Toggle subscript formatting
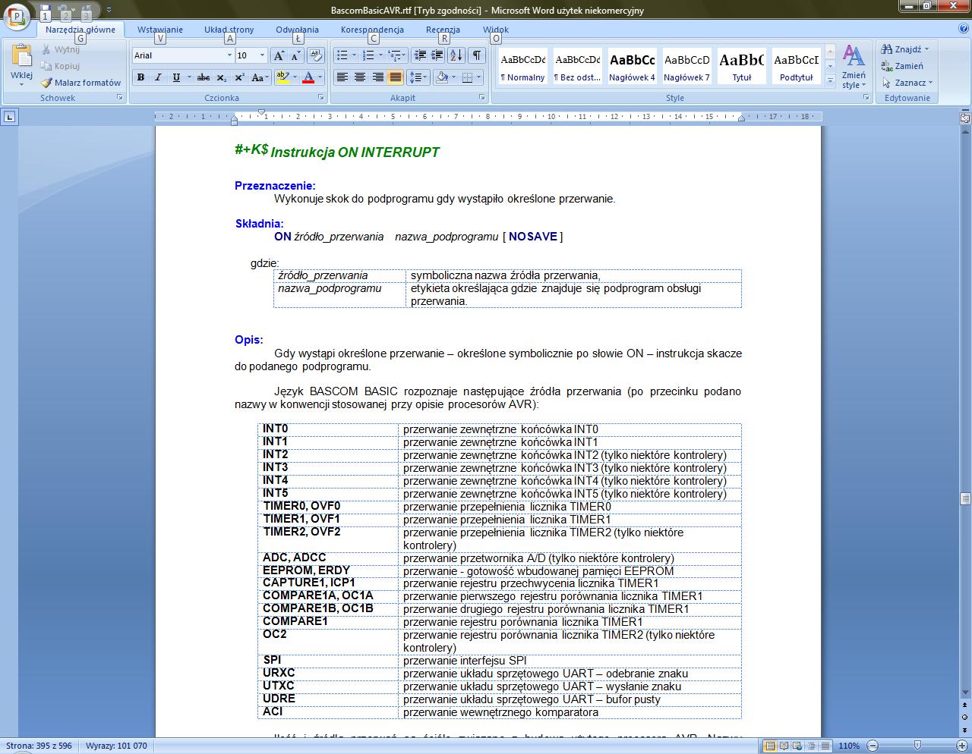Image resolution: width=972 pixels, height=754 pixels. coord(221,77)
